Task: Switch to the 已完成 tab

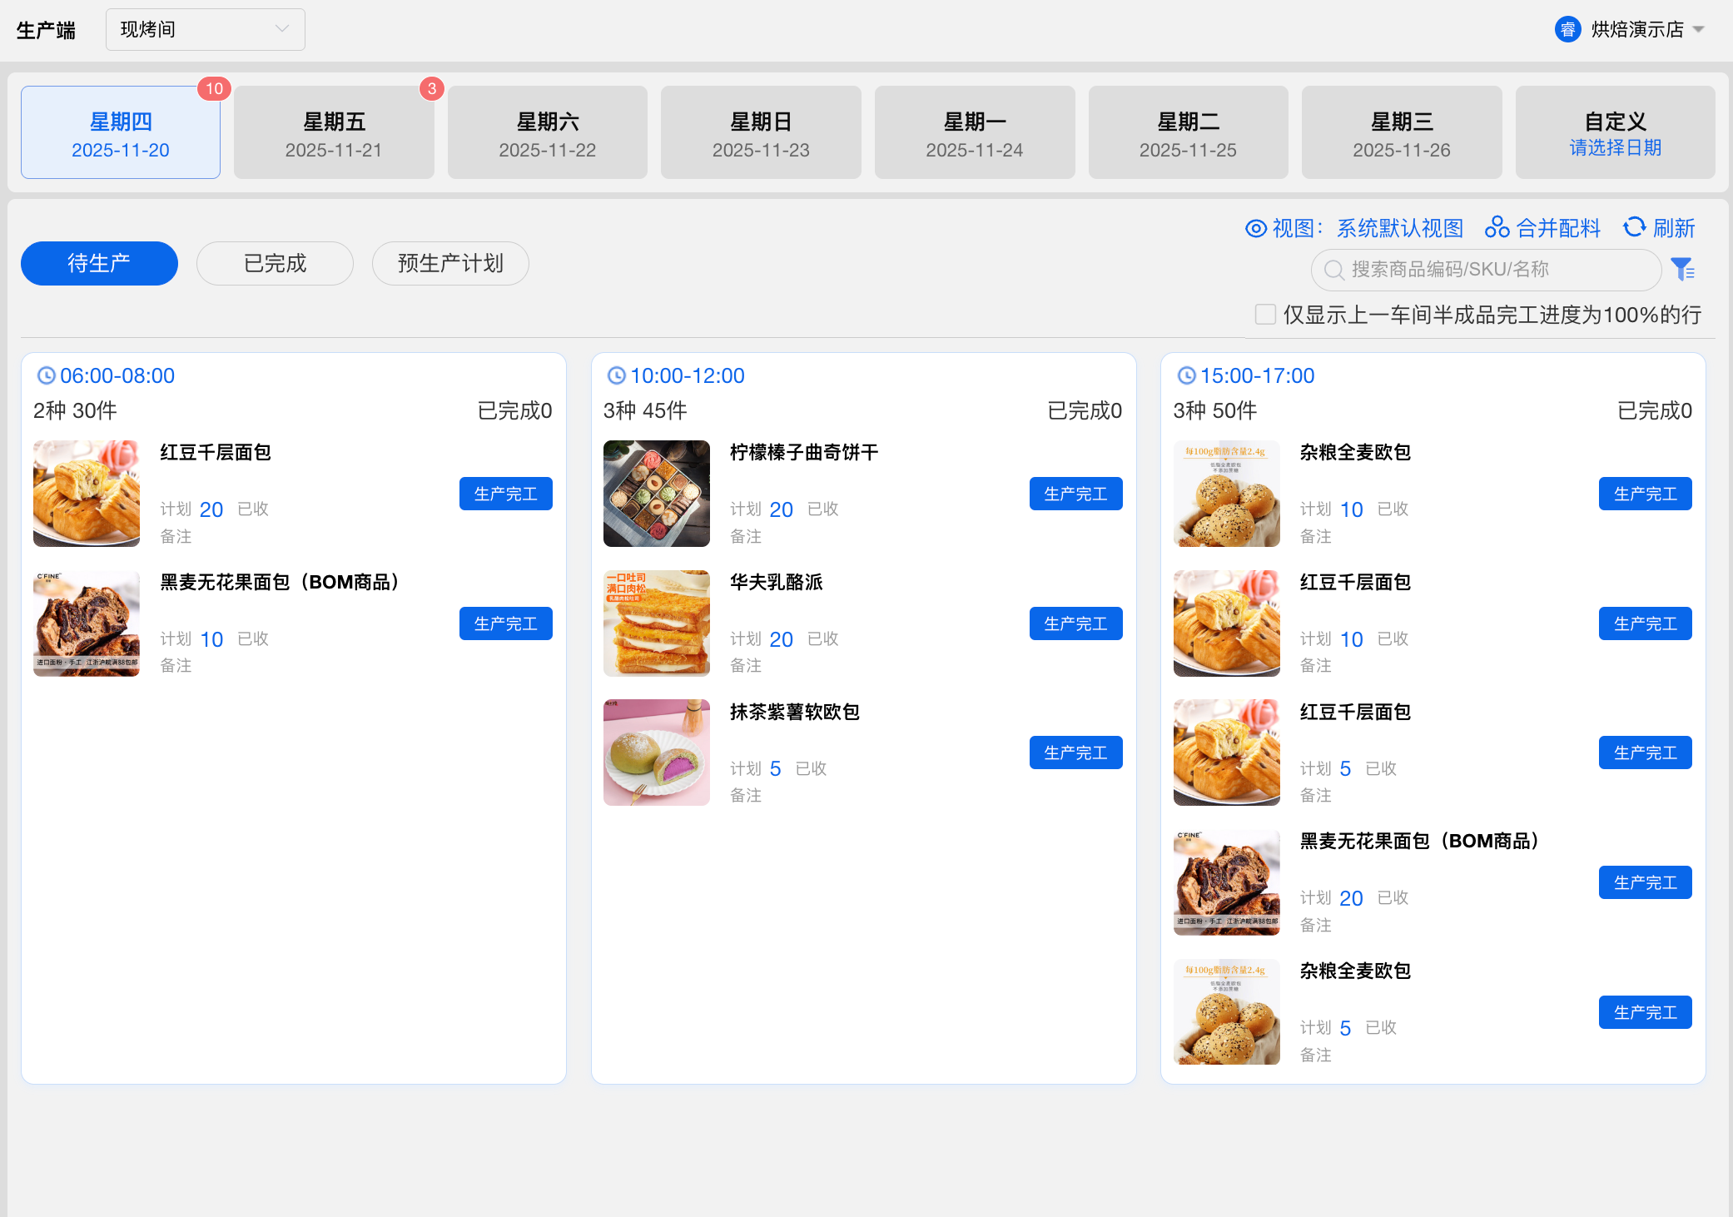Action: pos(275,264)
